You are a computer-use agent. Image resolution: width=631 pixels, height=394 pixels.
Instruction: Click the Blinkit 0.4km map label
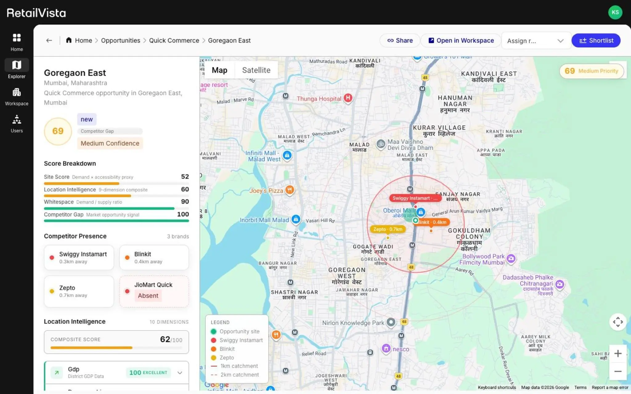tap(432, 222)
